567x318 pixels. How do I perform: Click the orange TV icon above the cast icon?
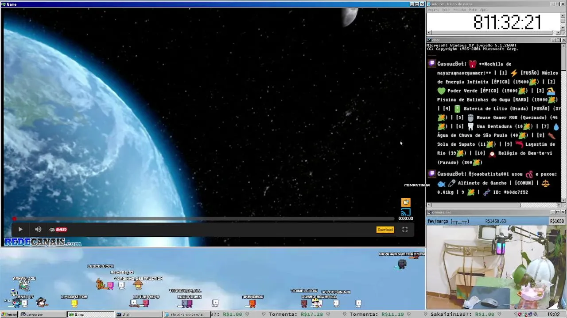tap(406, 202)
